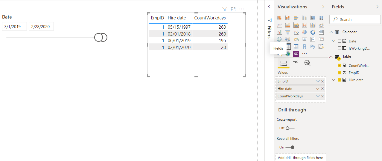
Task: Select the purple PowerApps visual
Action: (x=296, y=54)
